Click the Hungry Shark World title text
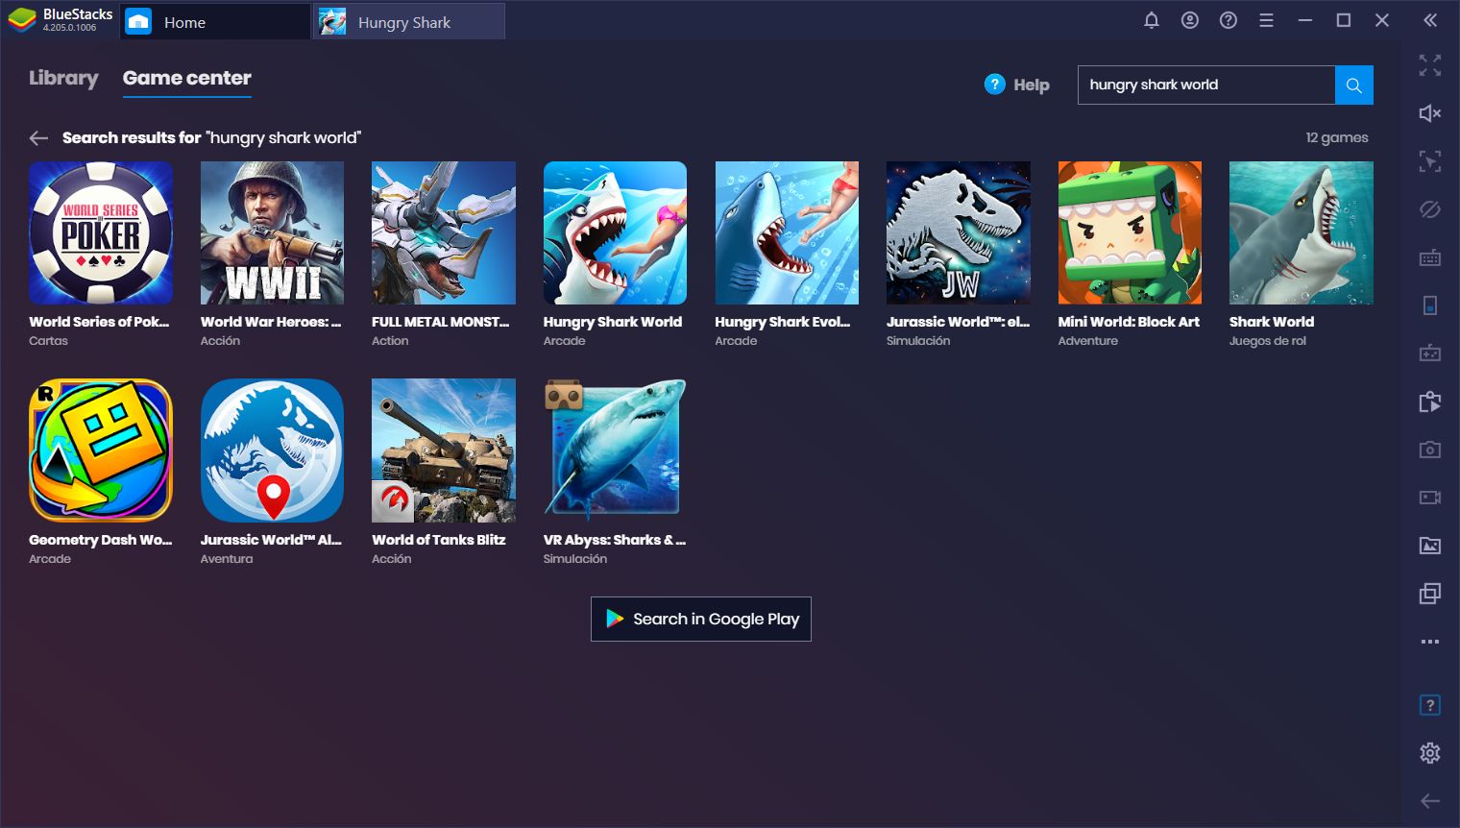 (613, 322)
